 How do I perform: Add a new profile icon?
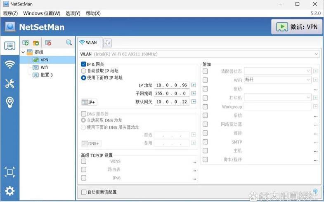pyautogui.click(x=26, y=43)
